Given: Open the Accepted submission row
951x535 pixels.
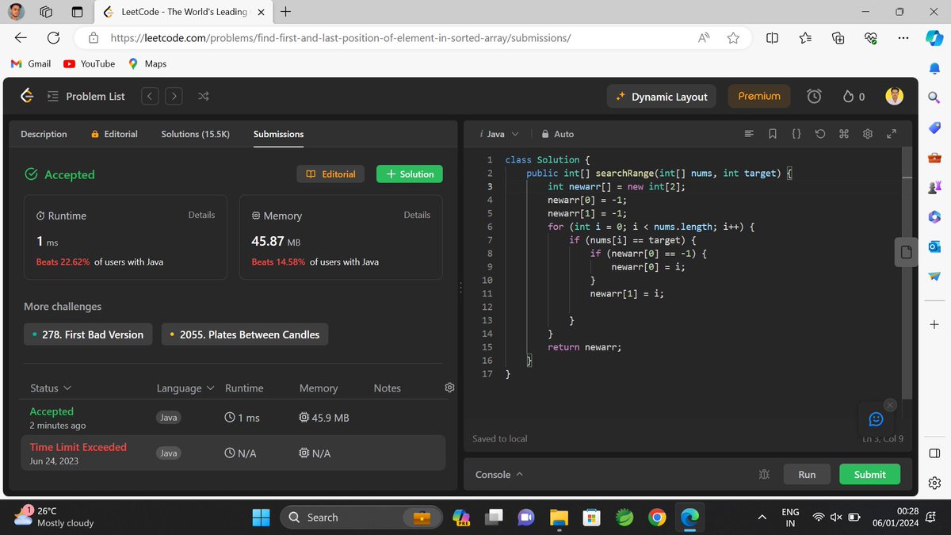Looking at the screenshot, I should 235,418.
